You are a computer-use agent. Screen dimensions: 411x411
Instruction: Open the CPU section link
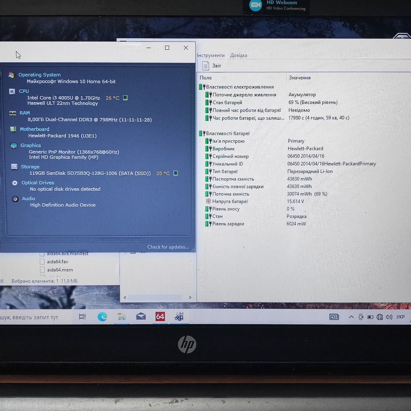coord(24,91)
